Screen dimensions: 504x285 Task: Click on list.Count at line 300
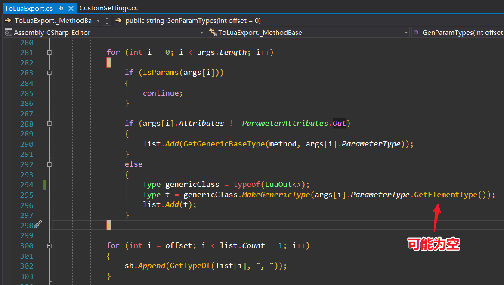click(x=242, y=245)
